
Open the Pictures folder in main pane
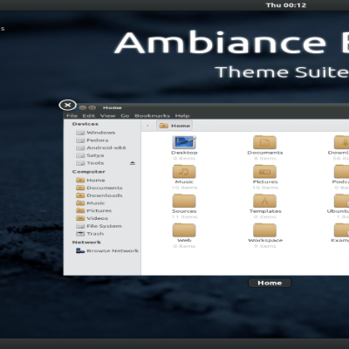[264, 172]
